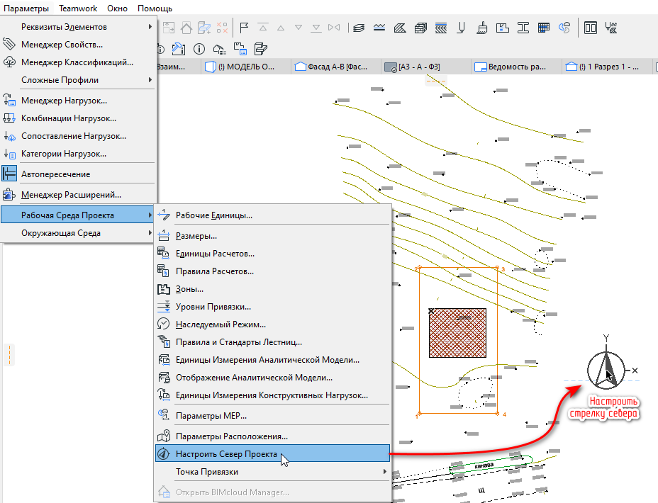Switch to 1 Разрез 1 tab
Viewport: 658px width, 503px height.
[606, 67]
